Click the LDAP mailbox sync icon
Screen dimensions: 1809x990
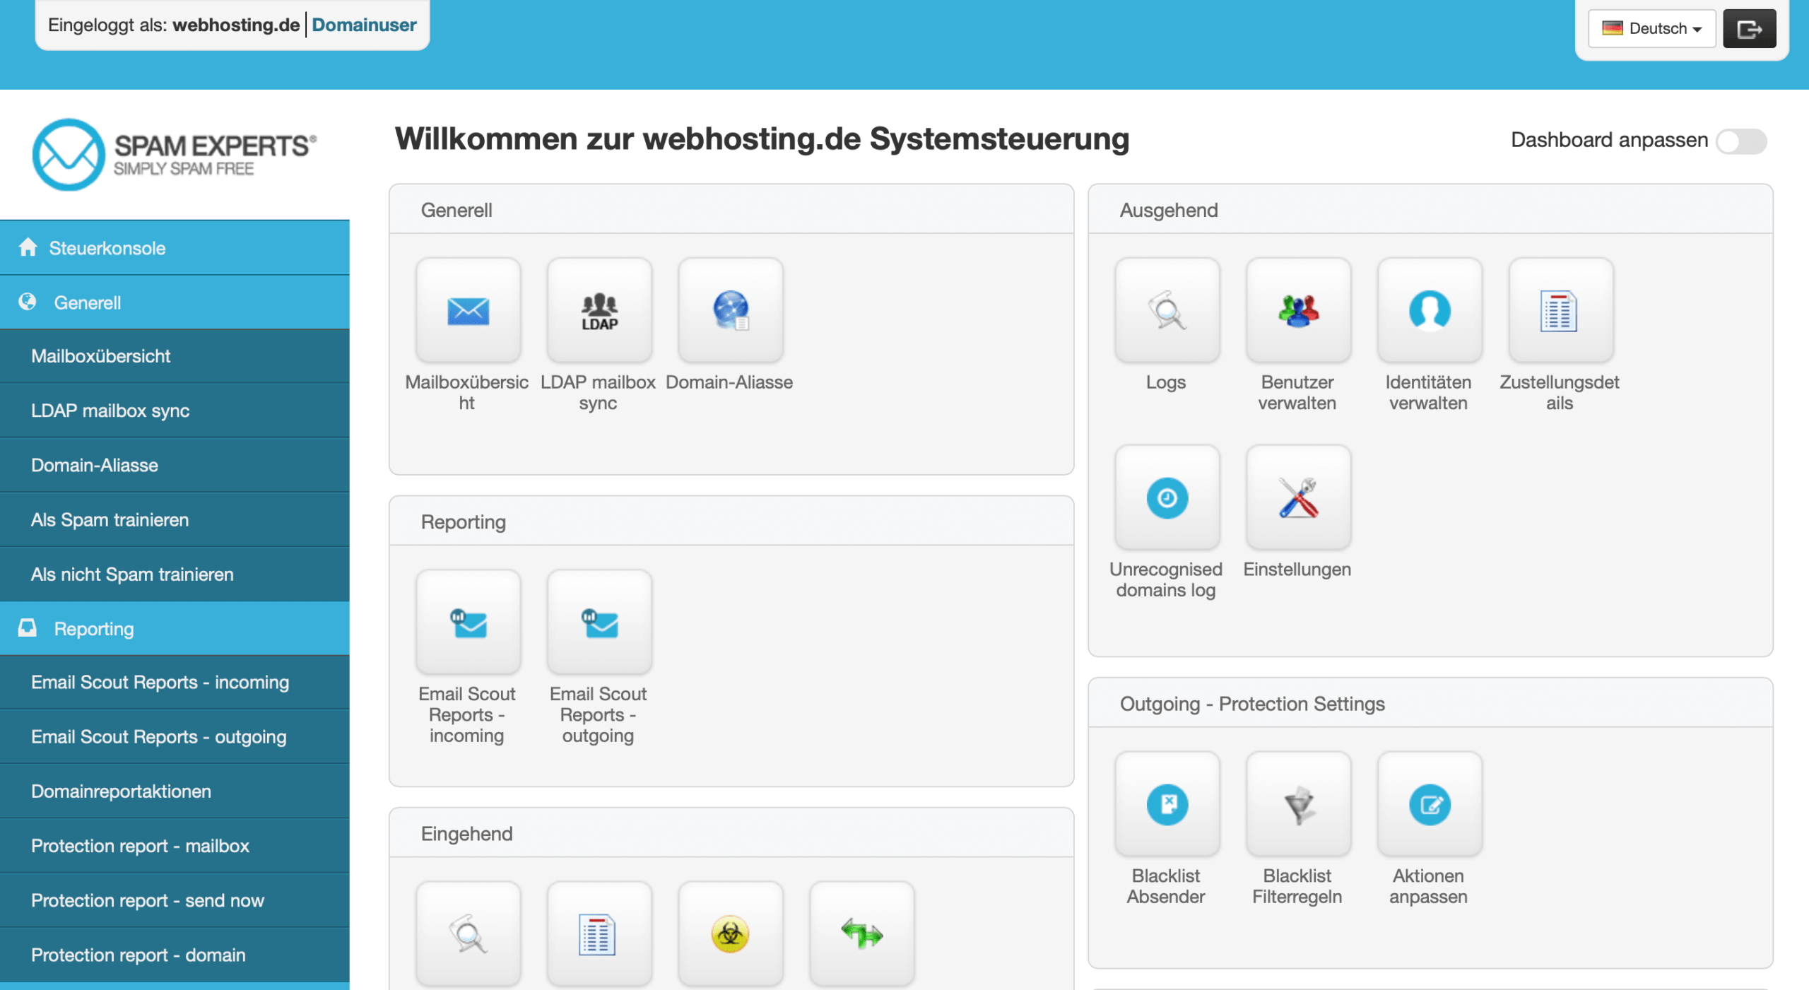(599, 310)
